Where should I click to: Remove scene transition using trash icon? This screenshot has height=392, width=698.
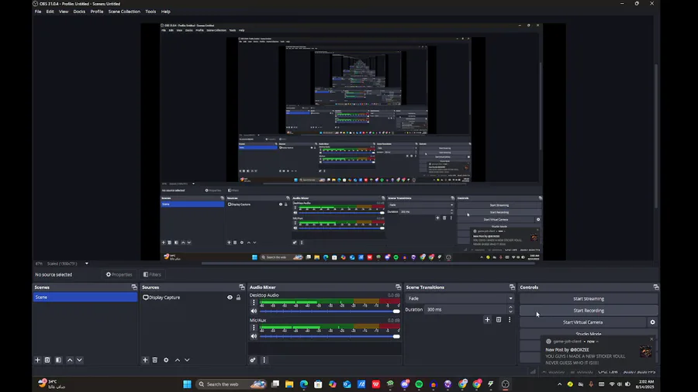coord(499,319)
